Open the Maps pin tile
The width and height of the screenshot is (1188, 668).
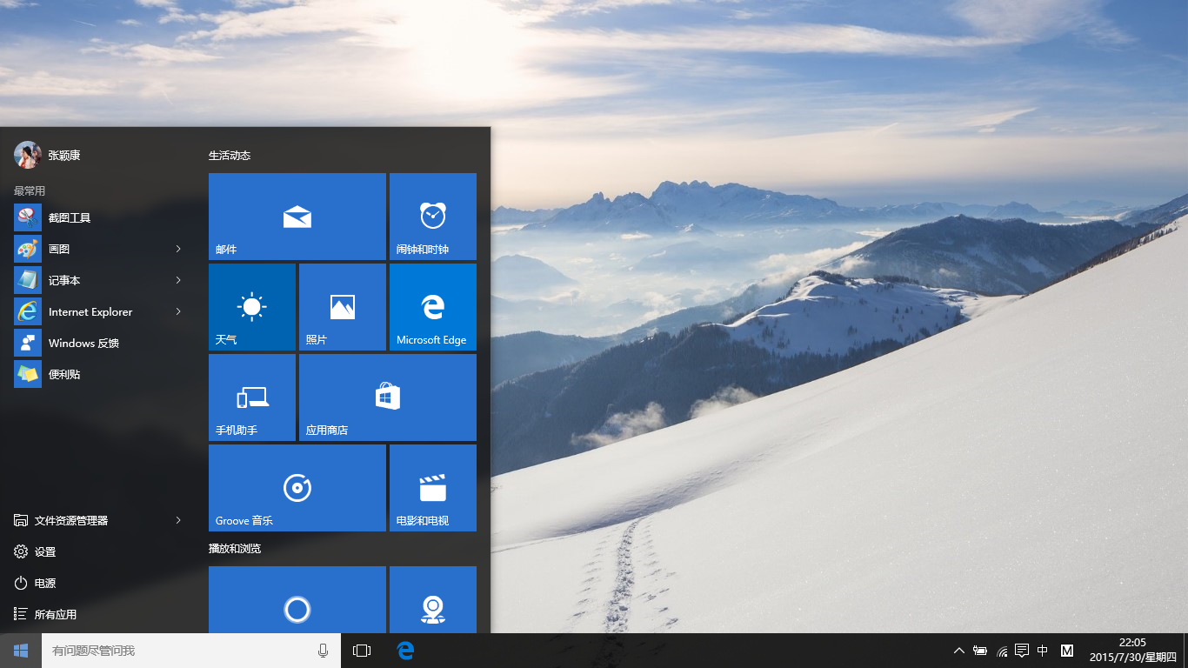433,600
